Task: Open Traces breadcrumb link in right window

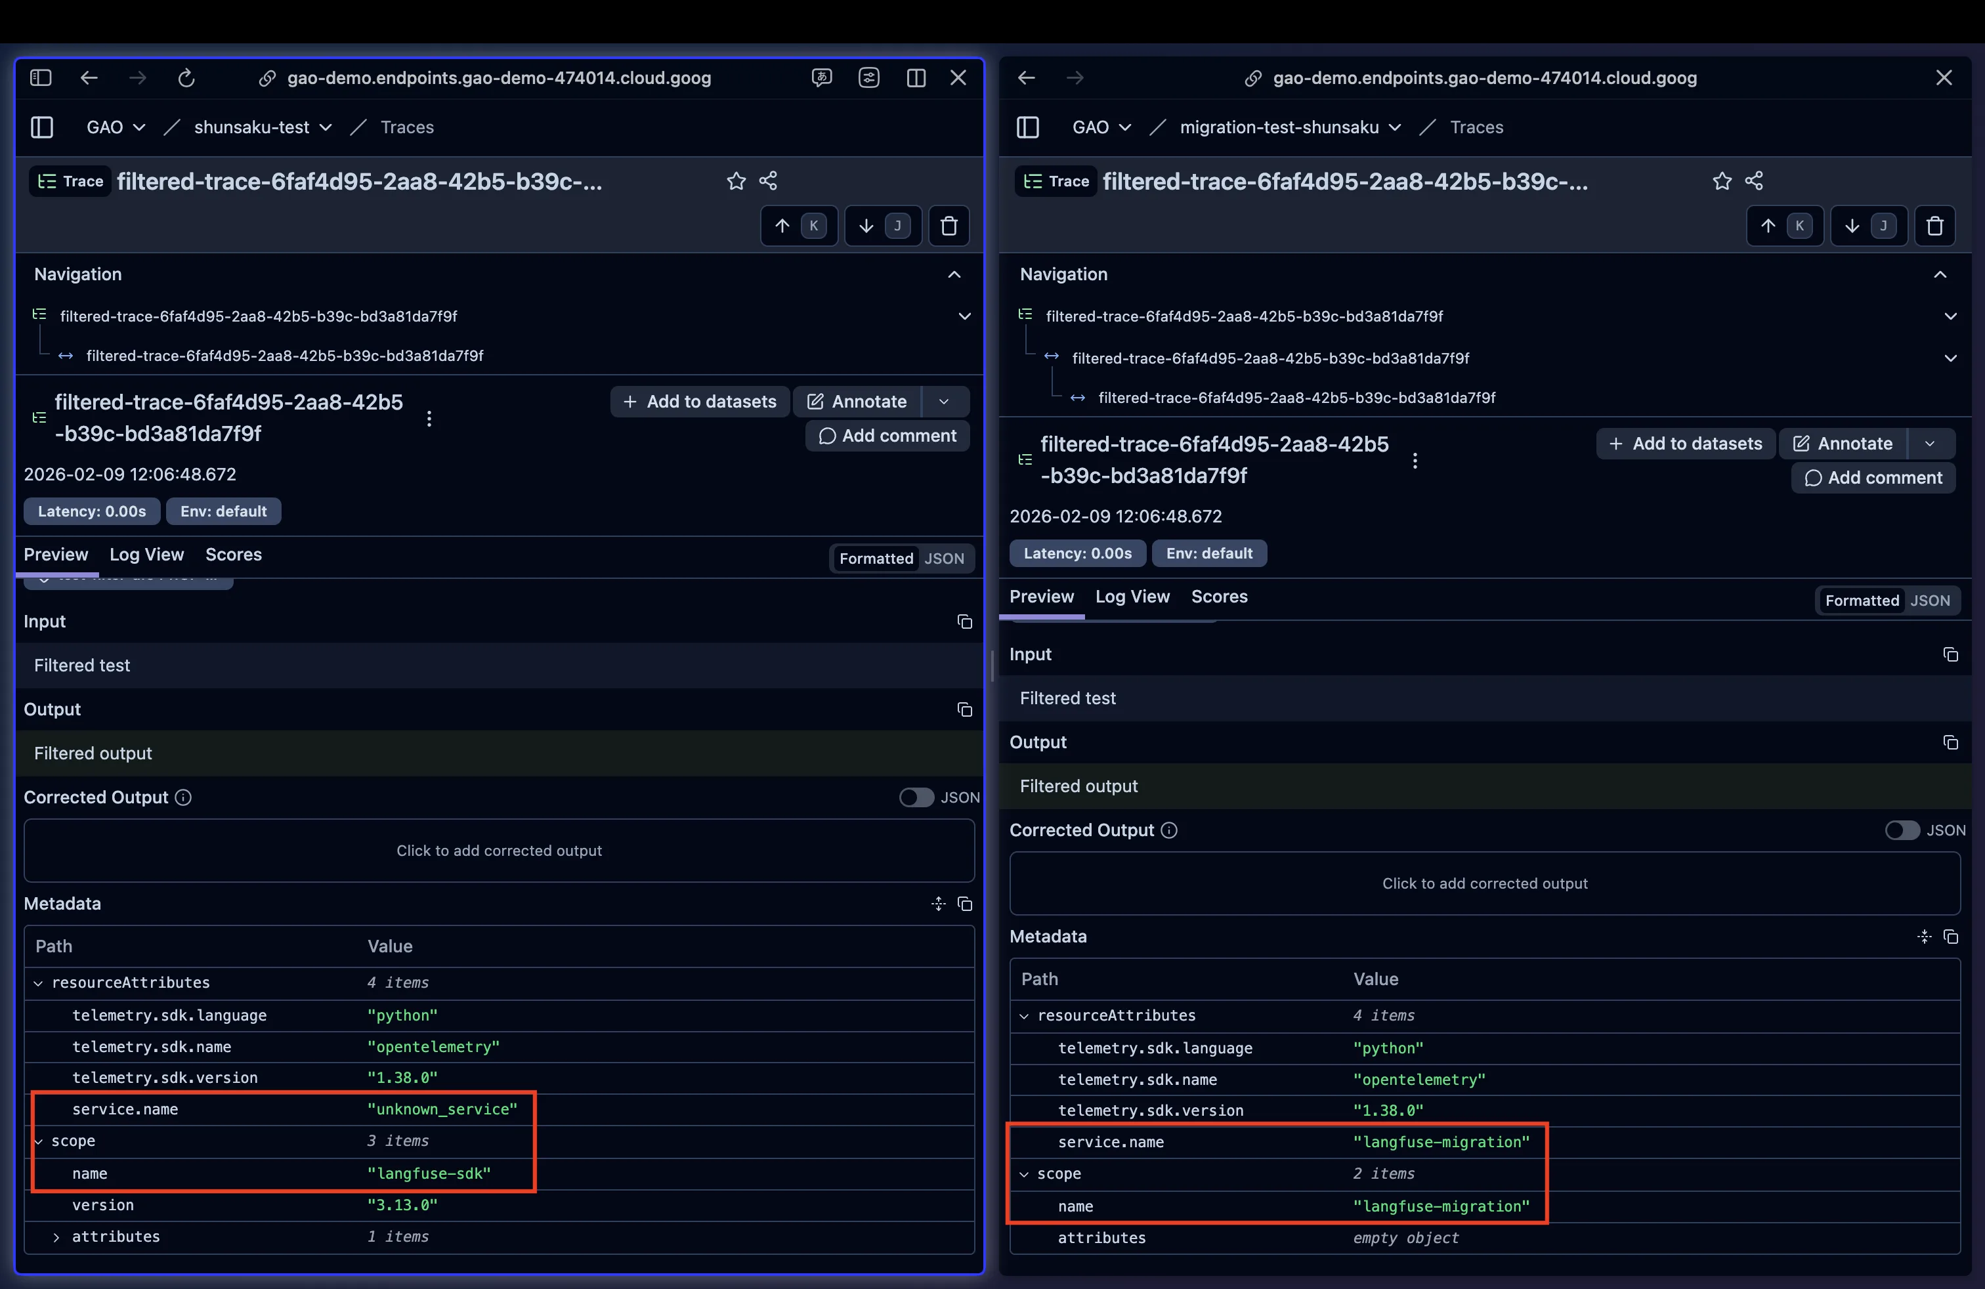Action: (x=1476, y=127)
